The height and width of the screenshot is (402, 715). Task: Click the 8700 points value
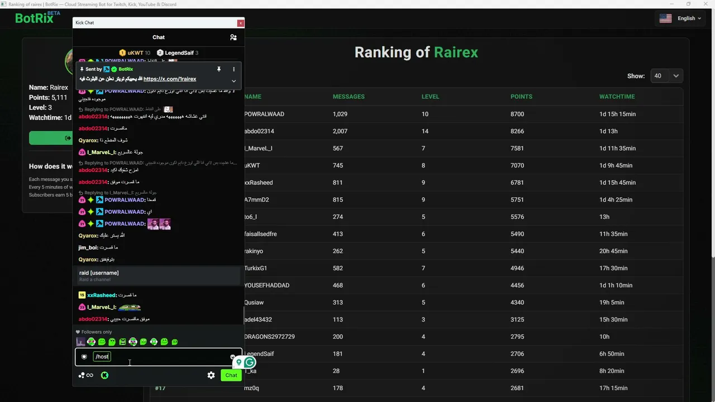517,114
